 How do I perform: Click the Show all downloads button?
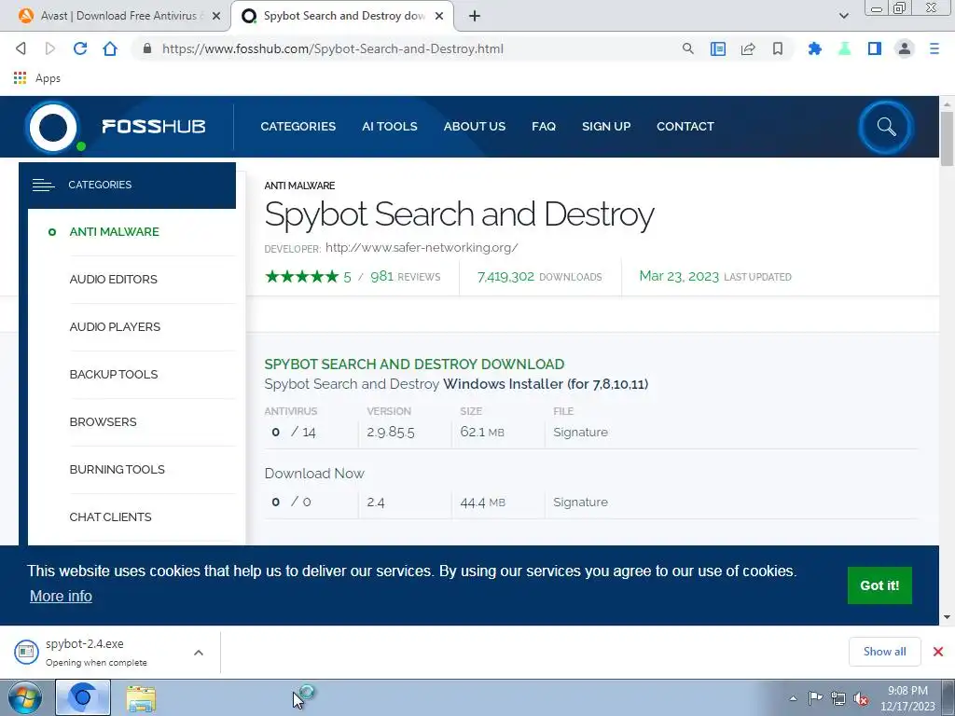point(884,652)
